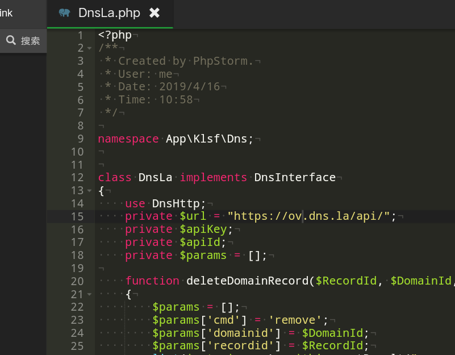This screenshot has height=355, width=455.
Task: Click the PHP elephant file icon
Action: [x=64, y=13]
